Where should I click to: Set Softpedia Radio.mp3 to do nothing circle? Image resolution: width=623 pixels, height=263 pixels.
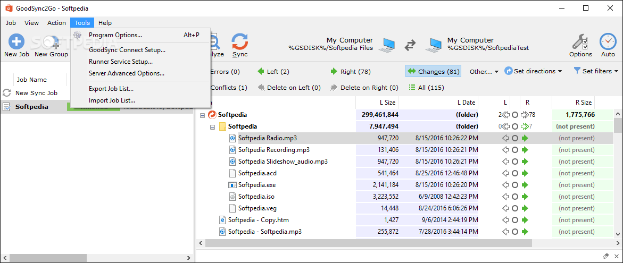[515, 139]
